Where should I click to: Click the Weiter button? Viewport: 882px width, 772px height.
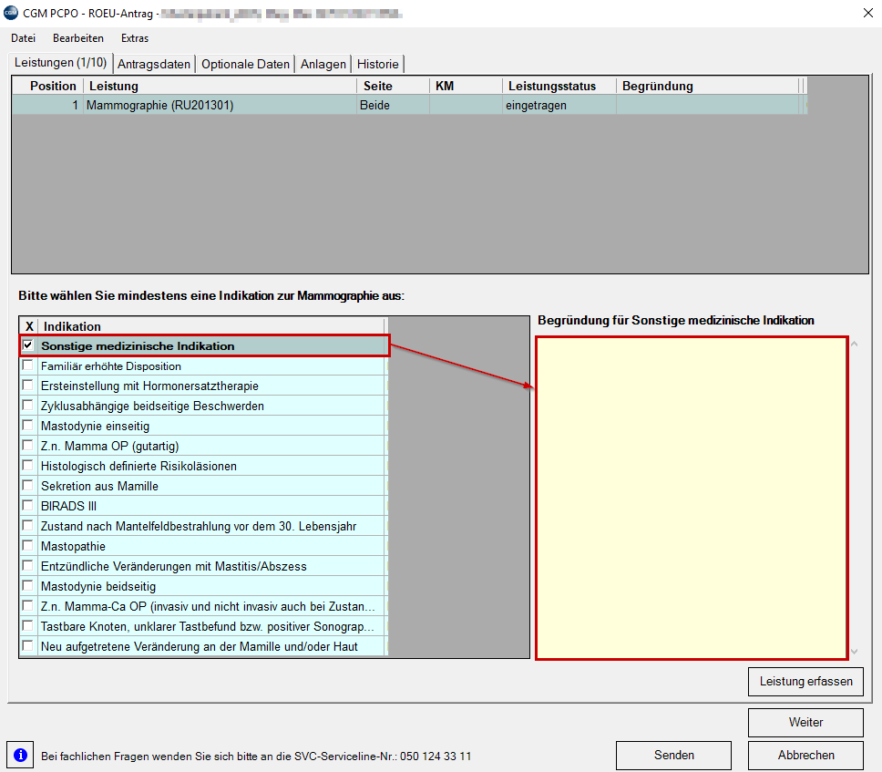click(x=805, y=722)
